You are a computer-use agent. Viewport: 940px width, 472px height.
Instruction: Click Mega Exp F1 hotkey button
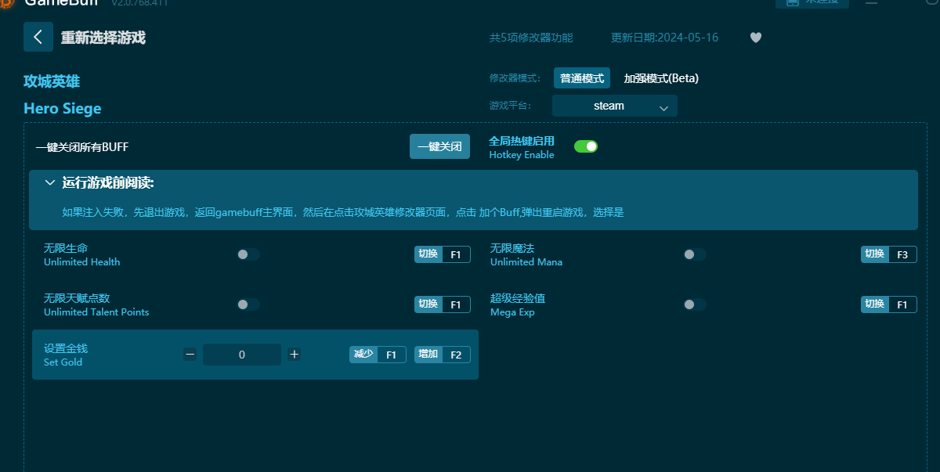click(889, 304)
